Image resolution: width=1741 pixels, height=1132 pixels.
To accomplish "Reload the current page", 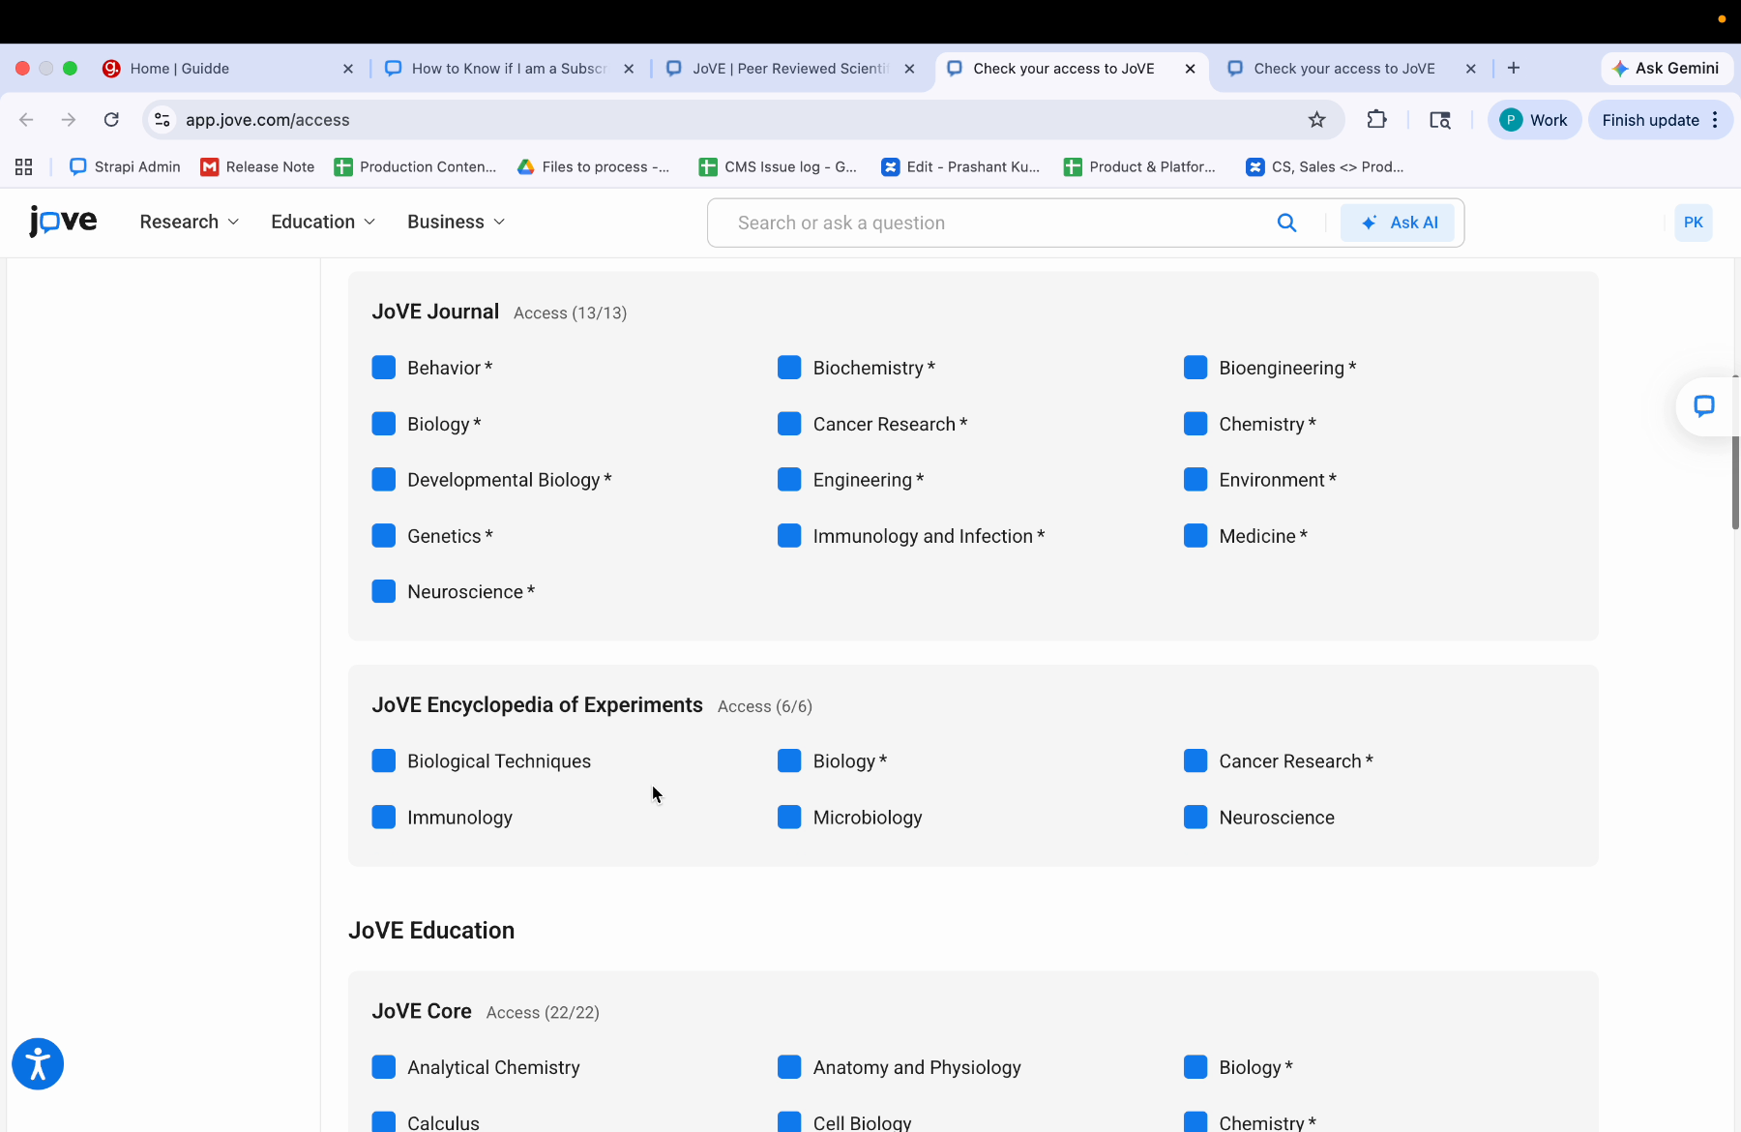I will point(111,120).
